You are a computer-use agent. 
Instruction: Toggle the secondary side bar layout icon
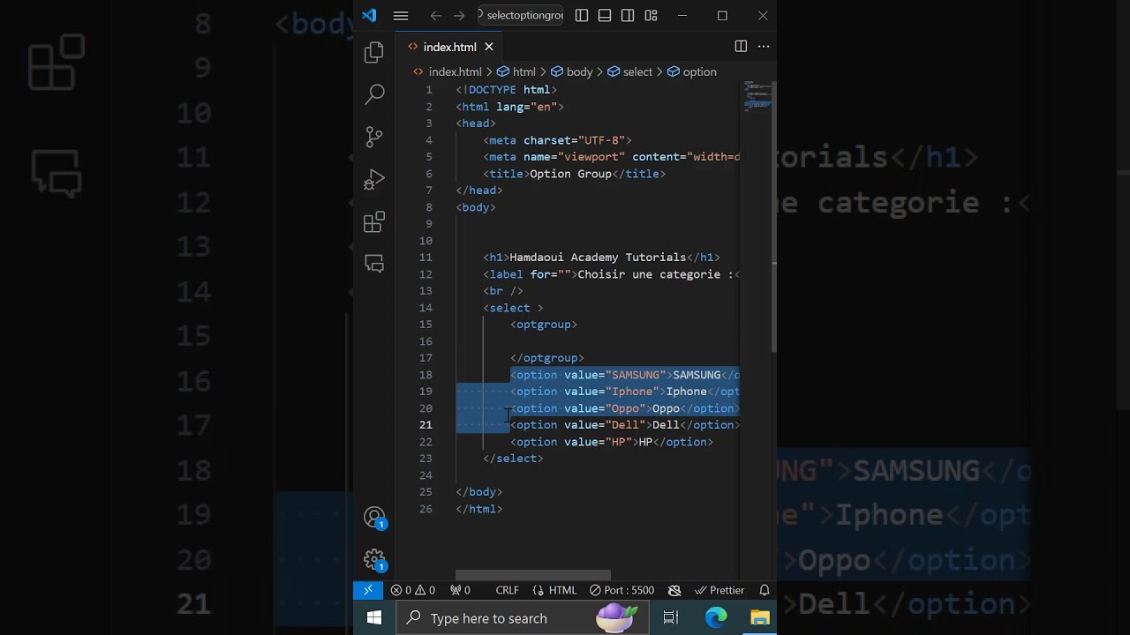[628, 15]
